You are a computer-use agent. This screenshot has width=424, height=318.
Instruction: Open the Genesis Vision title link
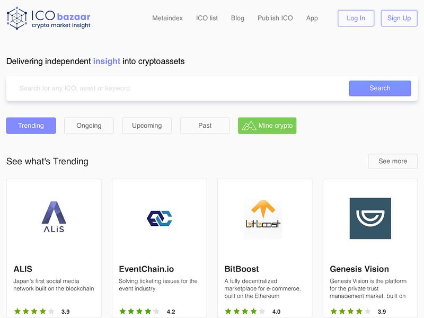point(359,269)
